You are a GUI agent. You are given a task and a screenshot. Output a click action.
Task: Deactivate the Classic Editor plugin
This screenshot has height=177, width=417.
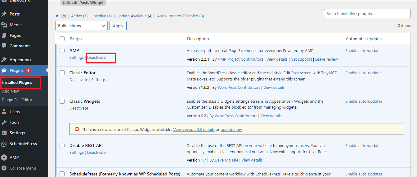click(79, 80)
